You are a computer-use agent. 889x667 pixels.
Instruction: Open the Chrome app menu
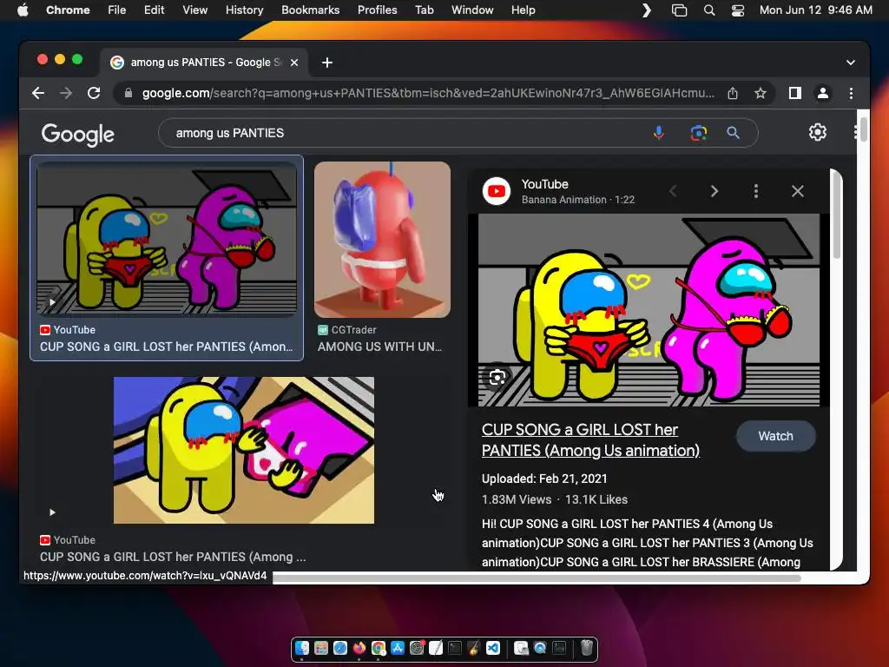coord(68,10)
